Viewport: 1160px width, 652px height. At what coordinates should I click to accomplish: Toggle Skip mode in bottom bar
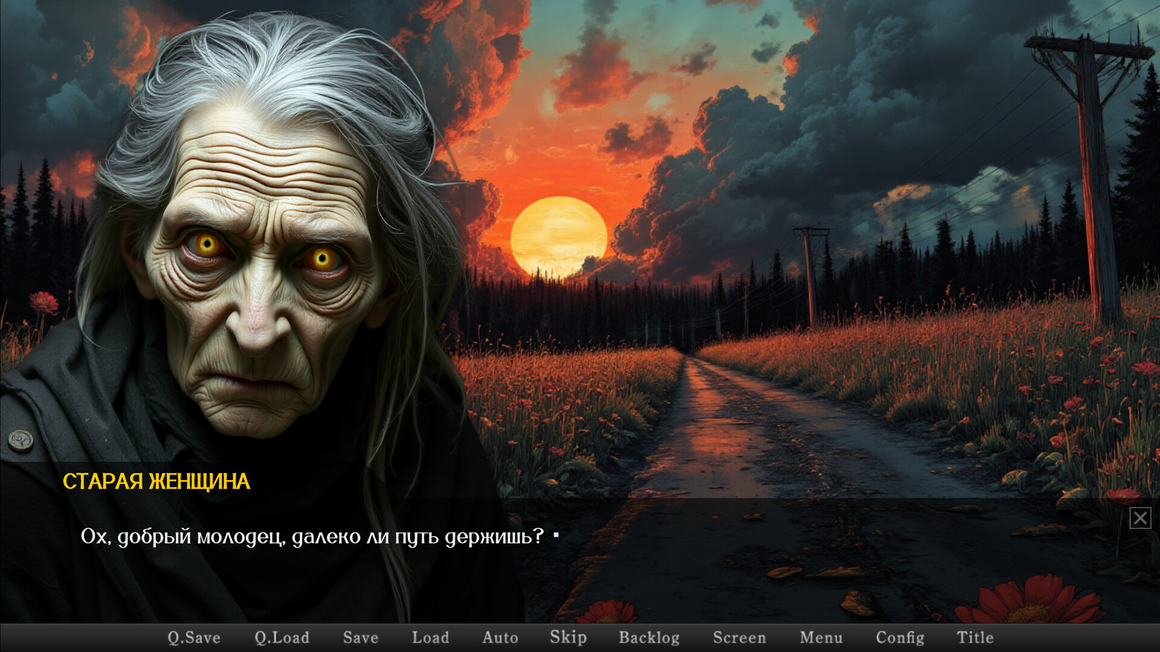coord(568,638)
